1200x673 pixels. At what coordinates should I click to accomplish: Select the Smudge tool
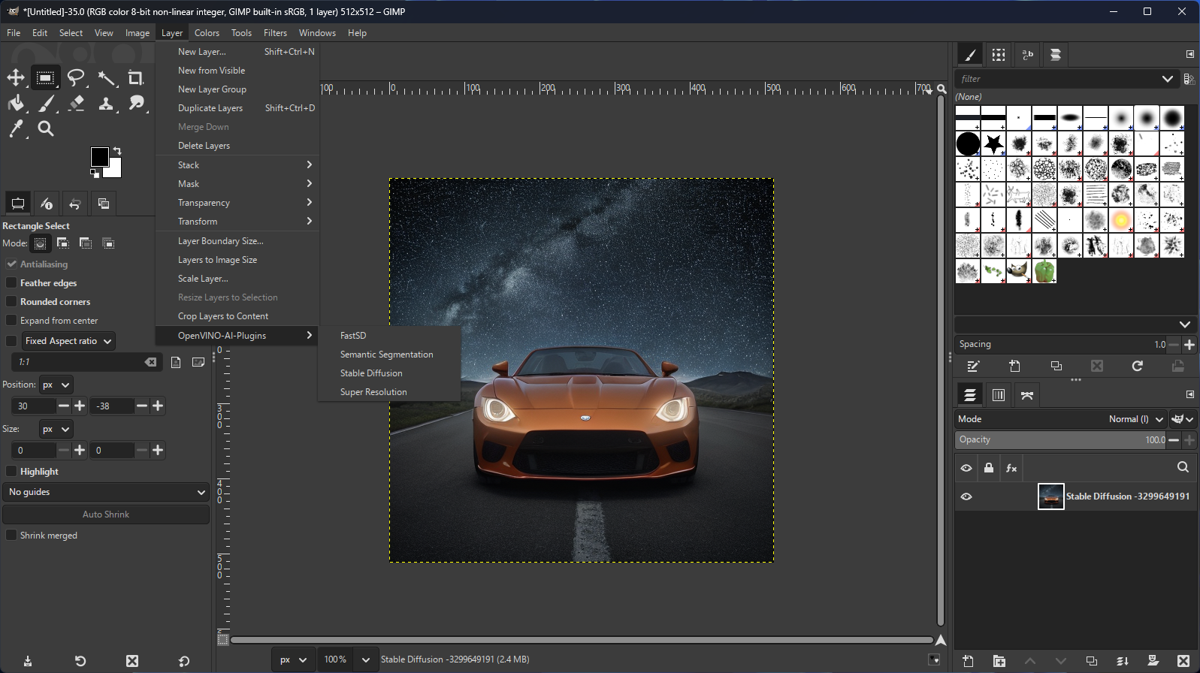click(136, 103)
